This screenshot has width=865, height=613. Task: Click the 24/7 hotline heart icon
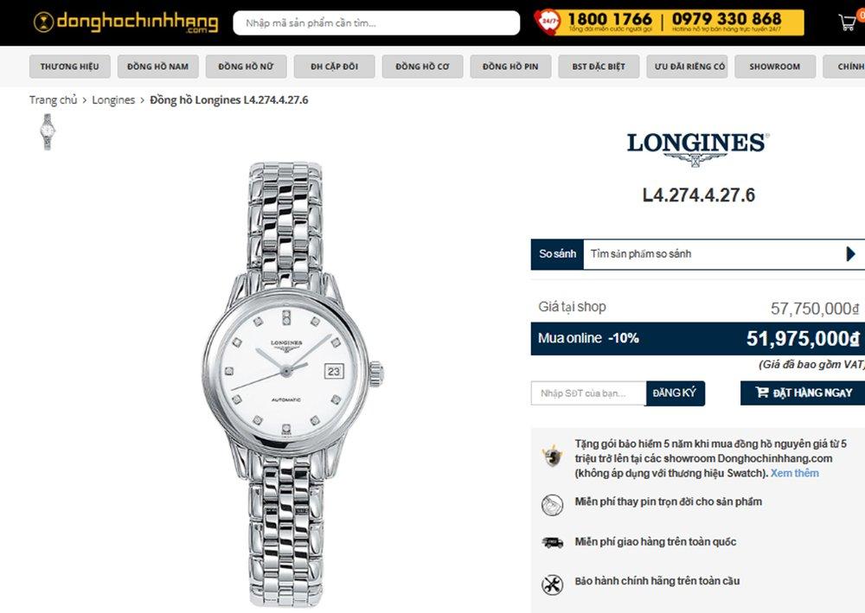pos(548,22)
